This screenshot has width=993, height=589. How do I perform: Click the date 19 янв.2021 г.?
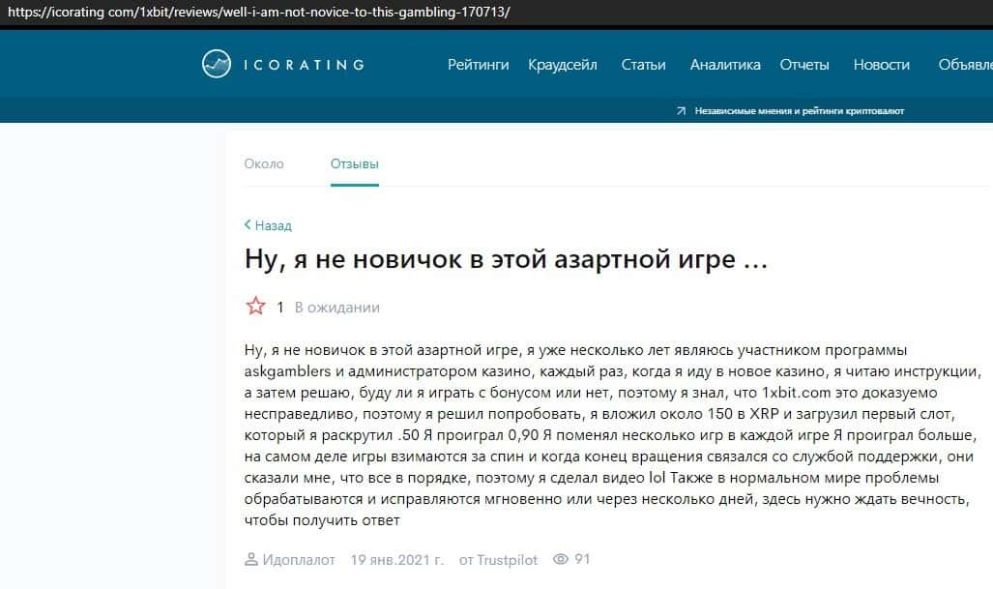click(397, 560)
